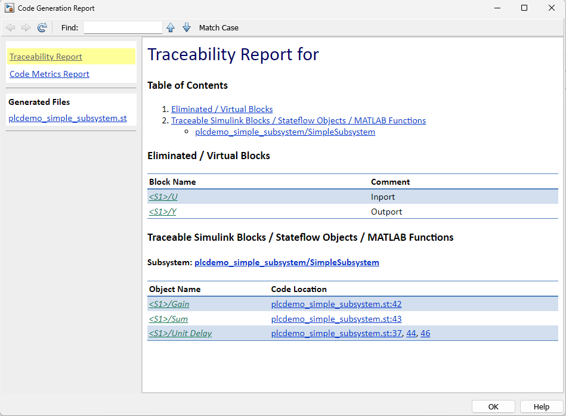The height and width of the screenshot is (416, 566).
Task: Click the Forward navigation arrow
Action: (x=26, y=27)
